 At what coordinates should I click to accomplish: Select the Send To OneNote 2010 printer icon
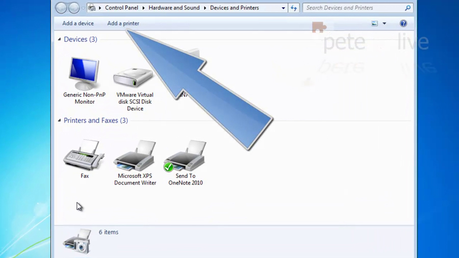click(x=185, y=156)
